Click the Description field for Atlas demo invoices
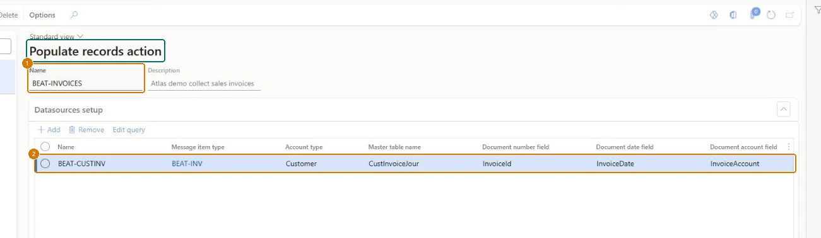 pos(204,83)
